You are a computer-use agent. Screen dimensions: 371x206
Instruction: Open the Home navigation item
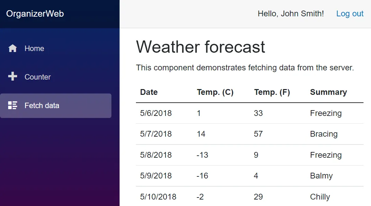click(x=34, y=48)
